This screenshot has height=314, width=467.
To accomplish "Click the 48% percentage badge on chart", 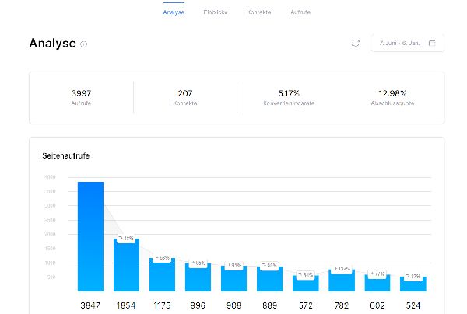I will pos(126,238).
